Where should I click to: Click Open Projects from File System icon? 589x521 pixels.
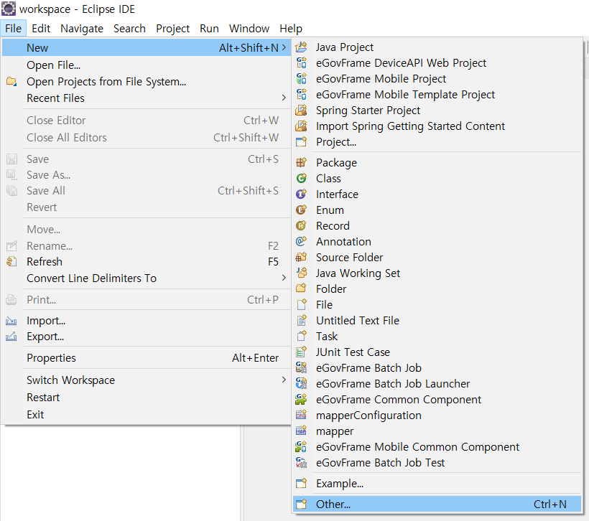[11, 82]
